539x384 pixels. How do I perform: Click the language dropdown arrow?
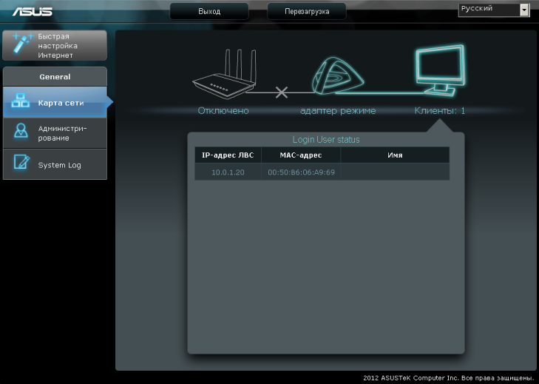coord(524,10)
